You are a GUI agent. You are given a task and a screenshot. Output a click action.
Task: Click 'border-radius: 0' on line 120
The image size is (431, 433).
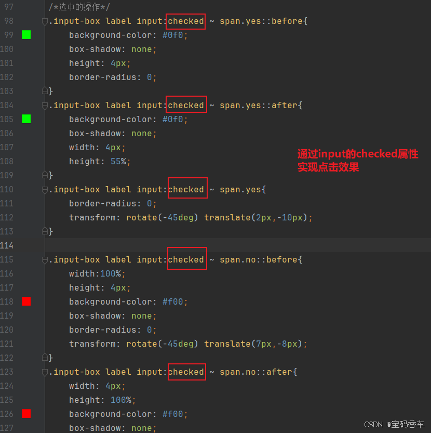(x=111, y=330)
